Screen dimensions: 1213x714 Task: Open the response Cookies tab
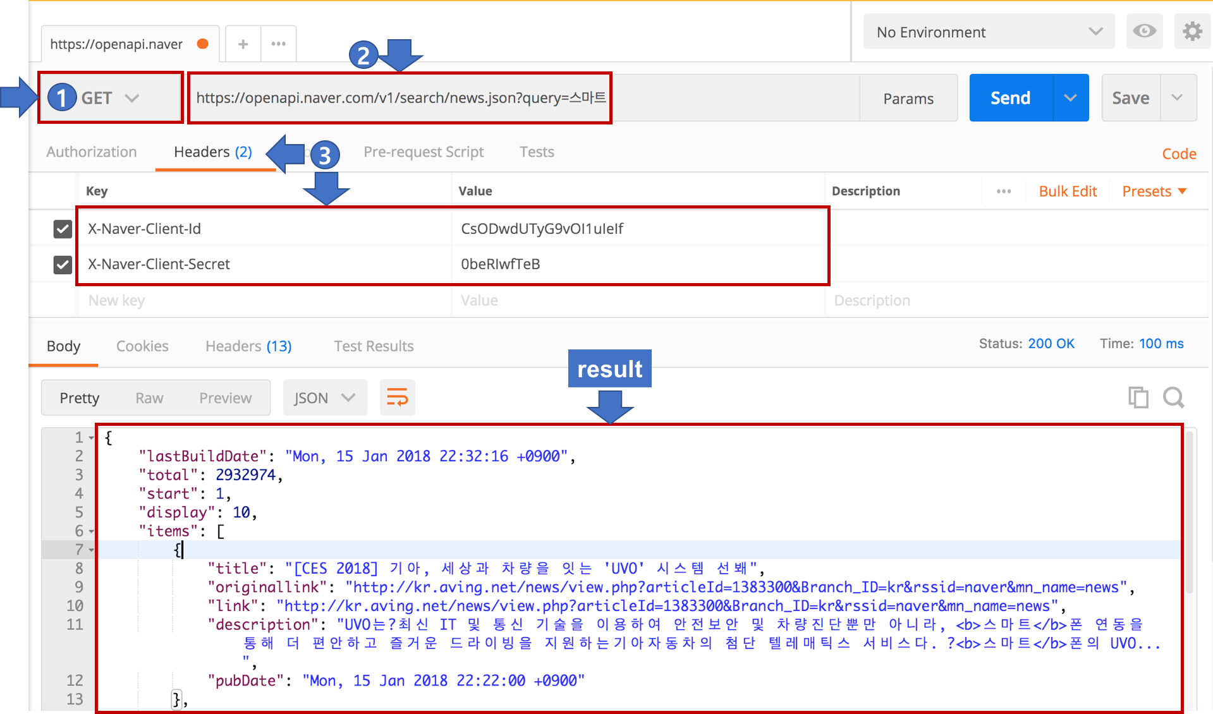point(142,346)
